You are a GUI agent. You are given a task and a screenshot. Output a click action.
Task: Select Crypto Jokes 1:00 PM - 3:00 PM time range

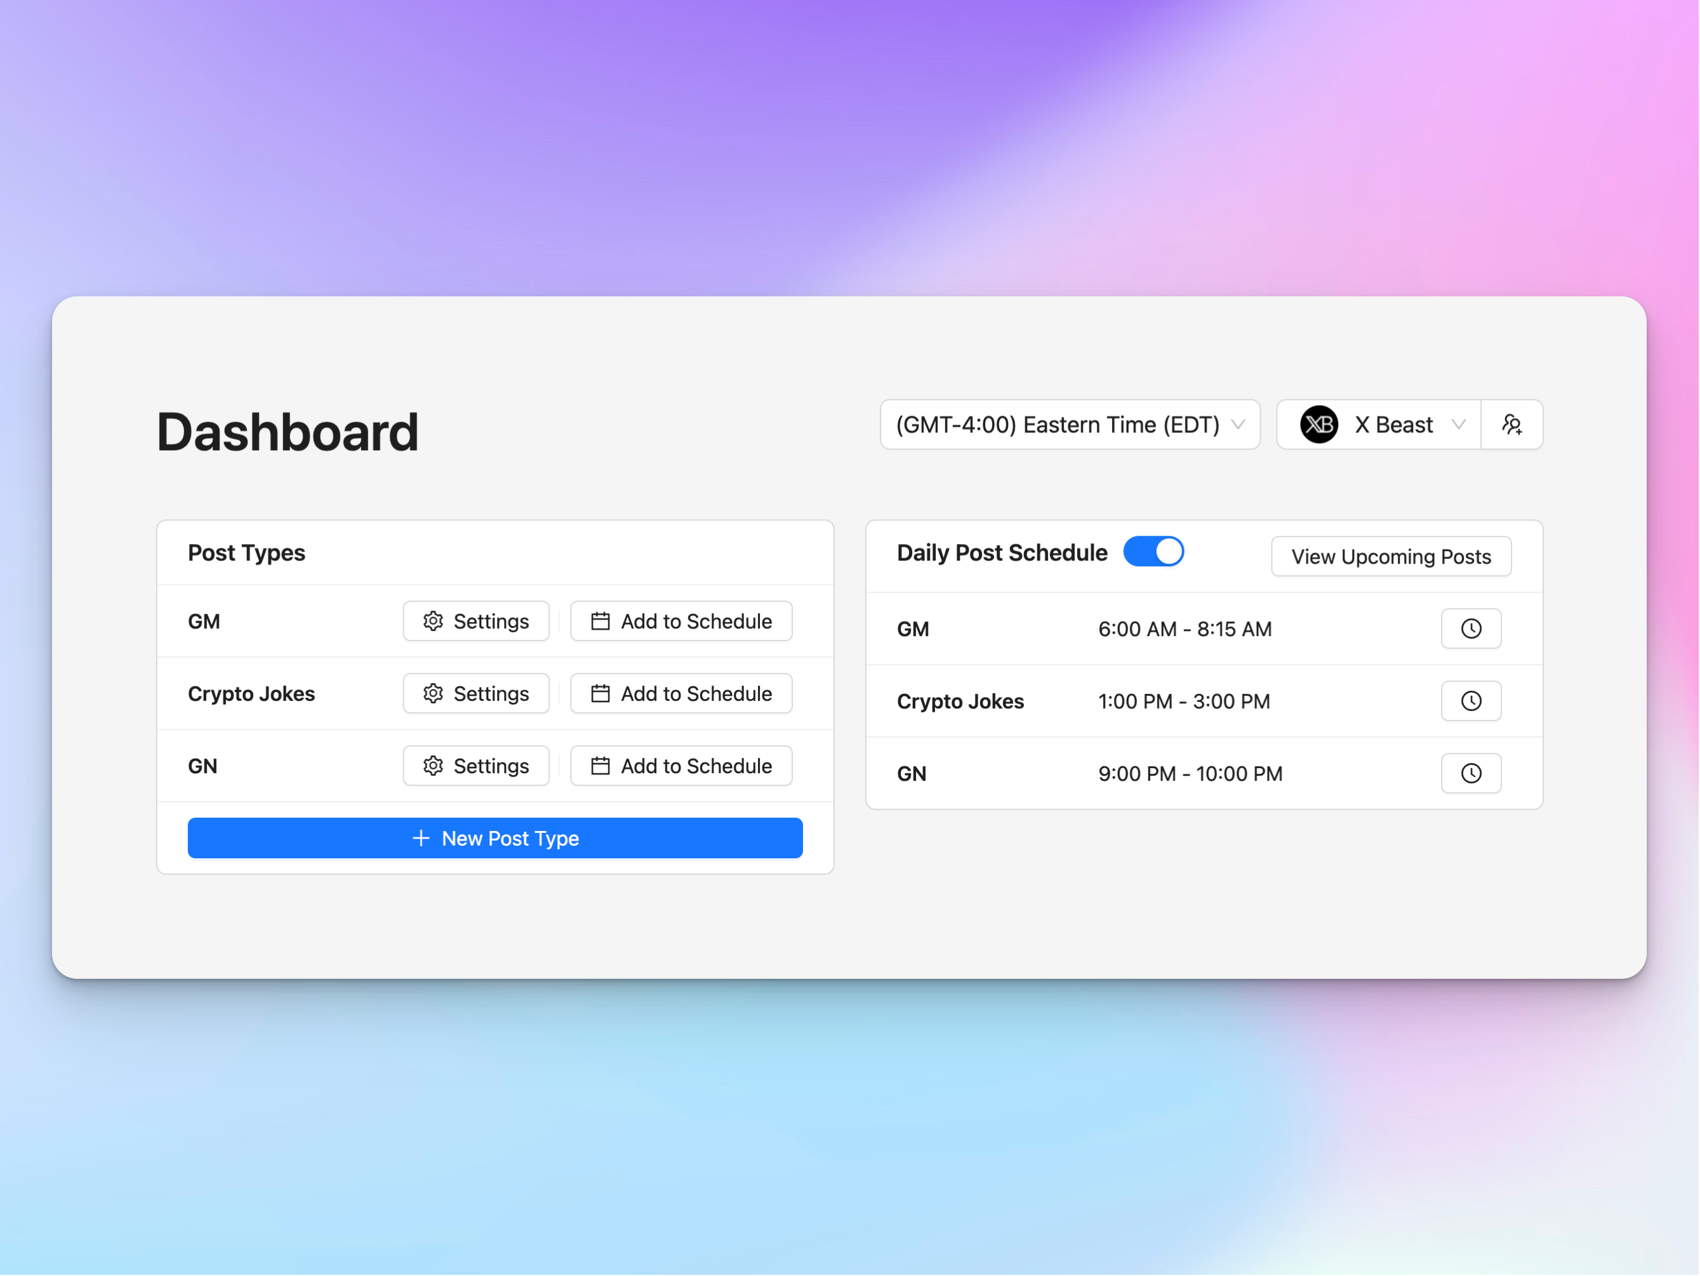1183,701
